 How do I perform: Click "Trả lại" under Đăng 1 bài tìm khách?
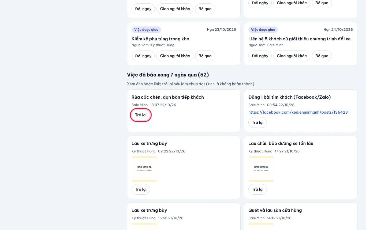coord(258,122)
